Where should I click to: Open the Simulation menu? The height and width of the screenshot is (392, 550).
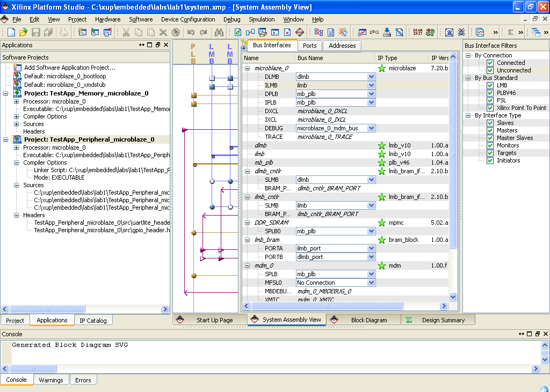pyautogui.click(x=262, y=19)
